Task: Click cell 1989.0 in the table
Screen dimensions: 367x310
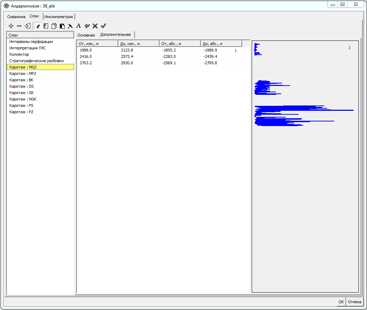Action: point(98,50)
